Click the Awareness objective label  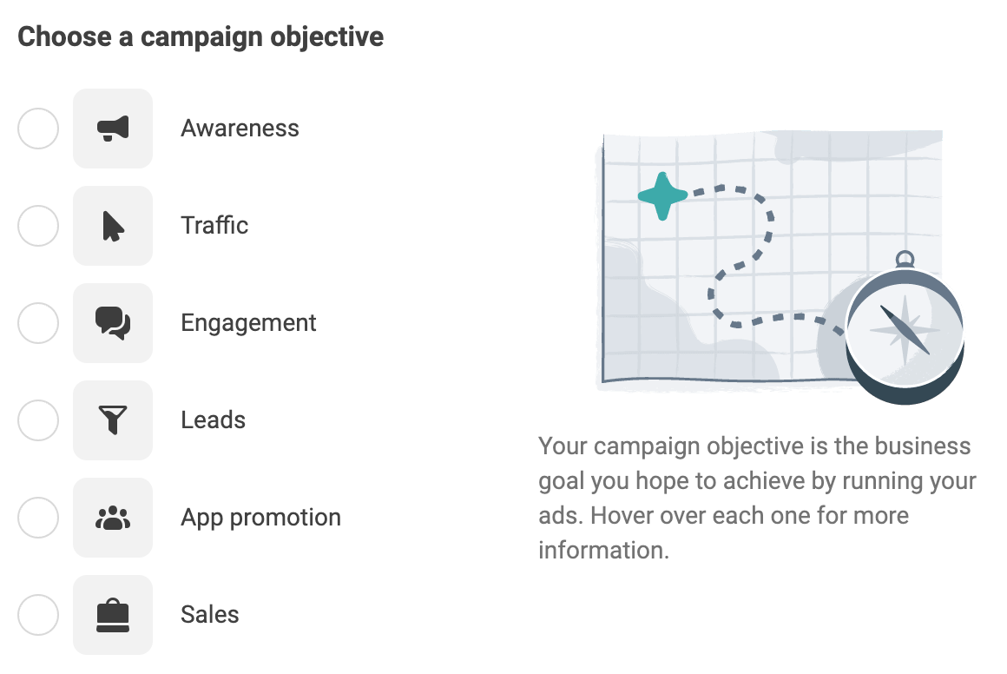point(240,129)
